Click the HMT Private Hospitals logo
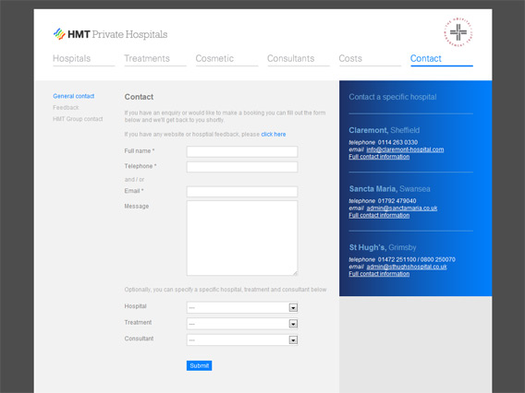This screenshot has height=393, width=525. click(x=110, y=34)
